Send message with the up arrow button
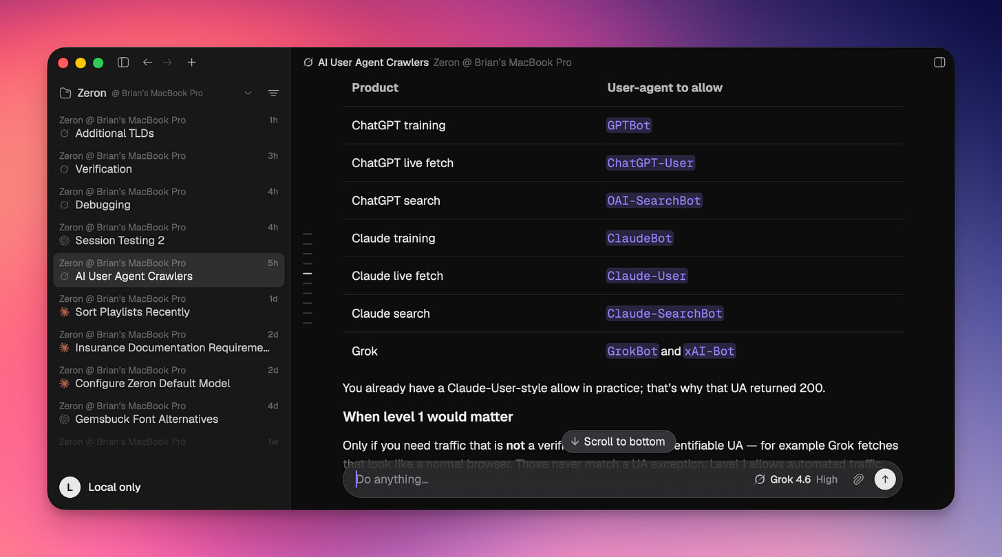1002x557 pixels. tap(885, 479)
